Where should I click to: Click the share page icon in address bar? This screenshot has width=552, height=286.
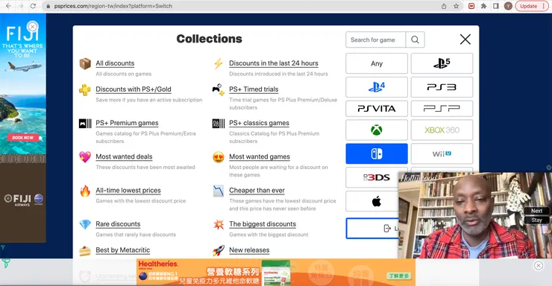point(444,6)
